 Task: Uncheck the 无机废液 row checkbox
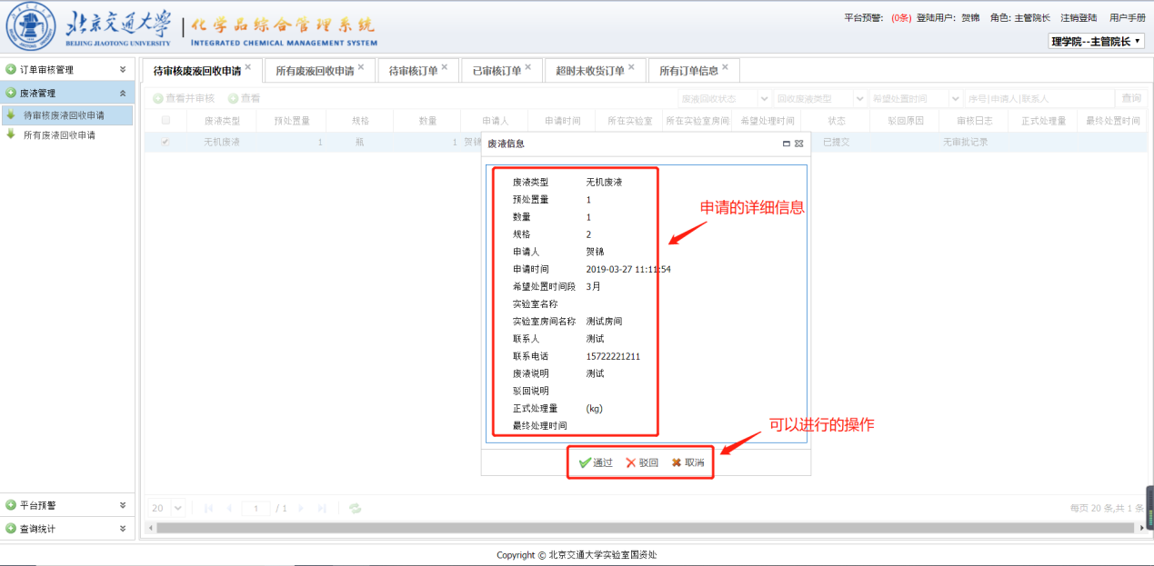point(166,142)
